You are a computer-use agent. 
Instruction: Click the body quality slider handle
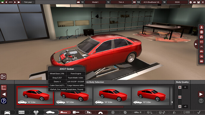[180, 97]
